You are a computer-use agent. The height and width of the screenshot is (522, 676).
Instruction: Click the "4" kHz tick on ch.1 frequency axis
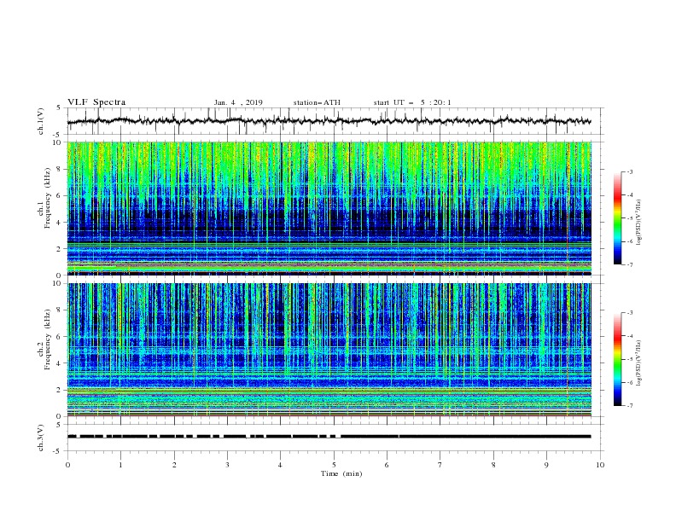pos(60,223)
